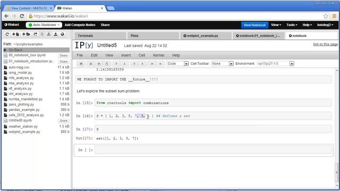Open the notebook Insert menu
The width and height of the screenshot is (340, 191).
coord(126,55)
